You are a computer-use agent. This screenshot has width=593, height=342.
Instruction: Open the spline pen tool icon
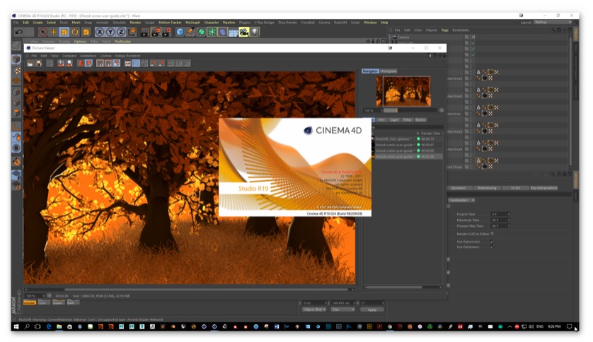pos(190,32)
